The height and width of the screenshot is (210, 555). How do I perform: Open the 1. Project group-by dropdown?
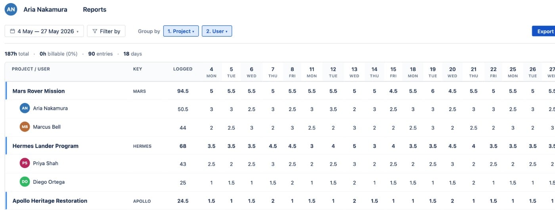(181, 31)
